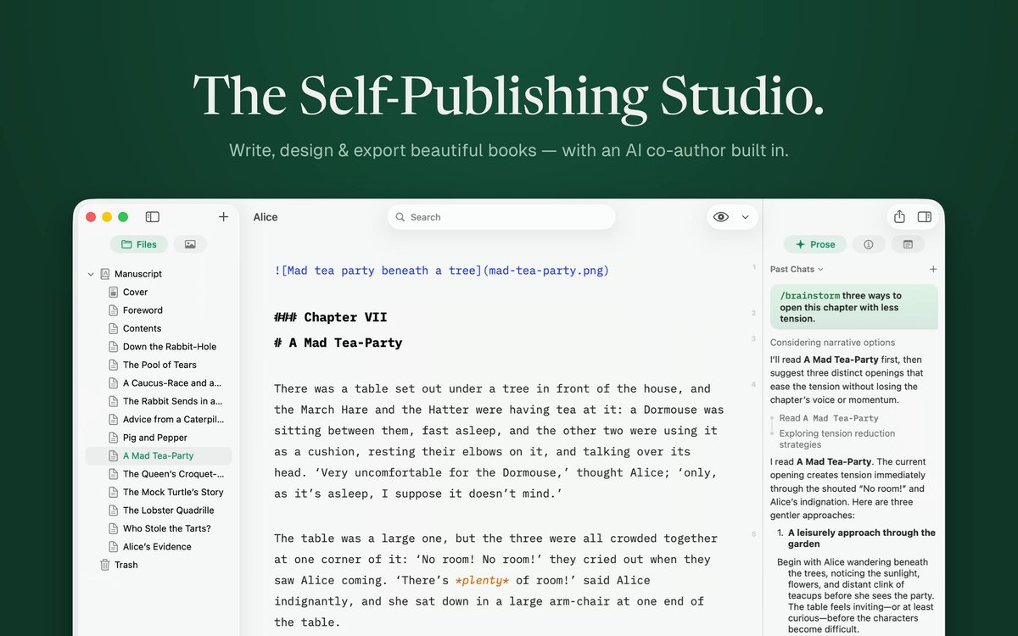This screenshot has width=1018, height=636.
Task: Open the share export icon
Action: 899,217
